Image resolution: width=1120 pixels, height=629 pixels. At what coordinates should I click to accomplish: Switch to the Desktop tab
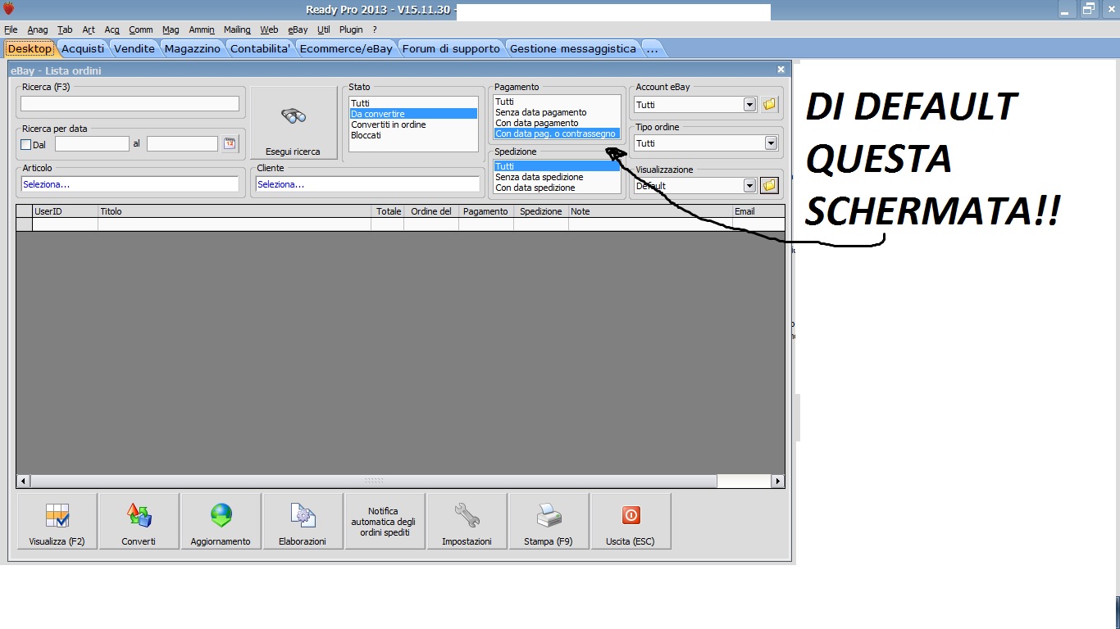click(x=30, y=48)
